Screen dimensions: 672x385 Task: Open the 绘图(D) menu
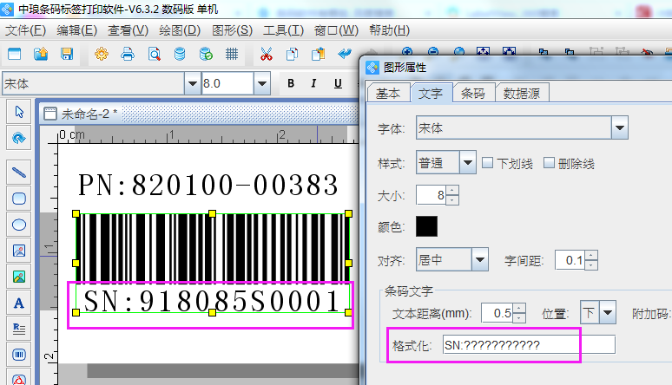[179, 30]
